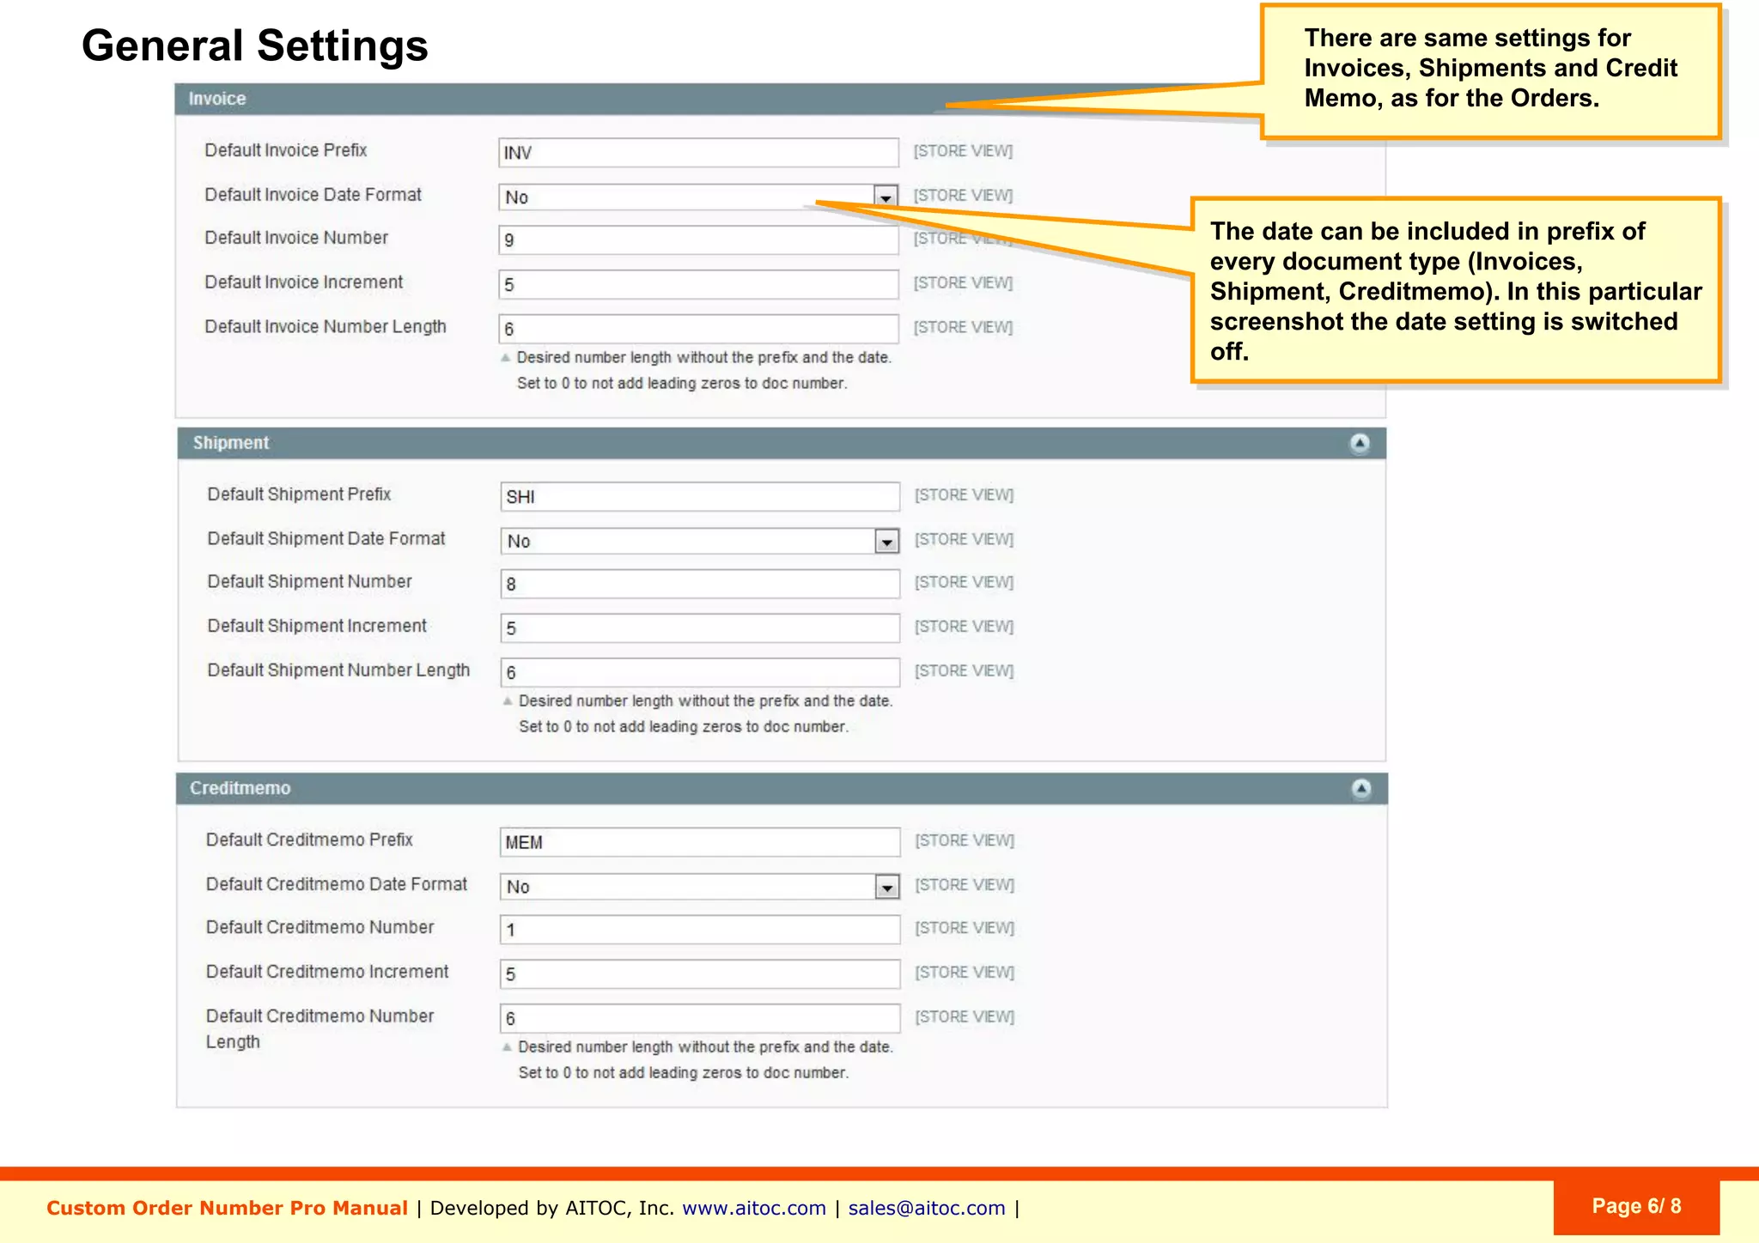Click the Page 6/ 8 indicator

pos(1636,1206)
